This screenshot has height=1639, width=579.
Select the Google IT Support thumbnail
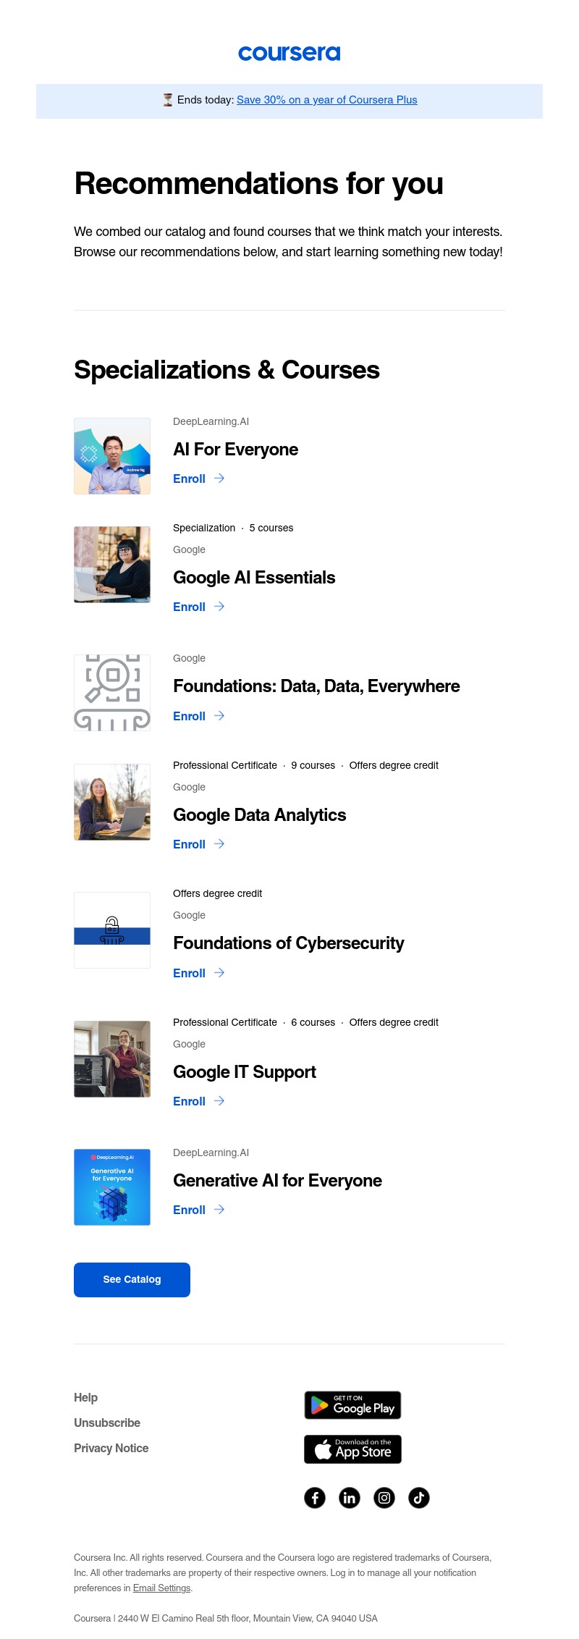112,1059
